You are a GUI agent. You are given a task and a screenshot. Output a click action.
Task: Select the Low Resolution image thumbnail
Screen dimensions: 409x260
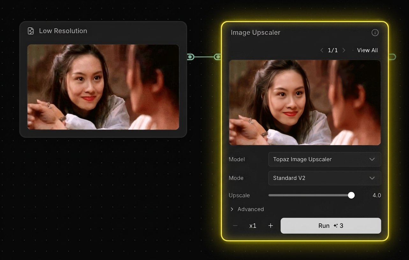point(103,87)
